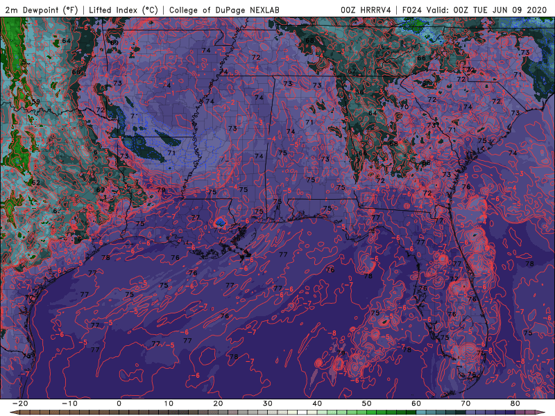Click the 50 label on the color scale
555x416 pixels.
click(x=367, y=404)
